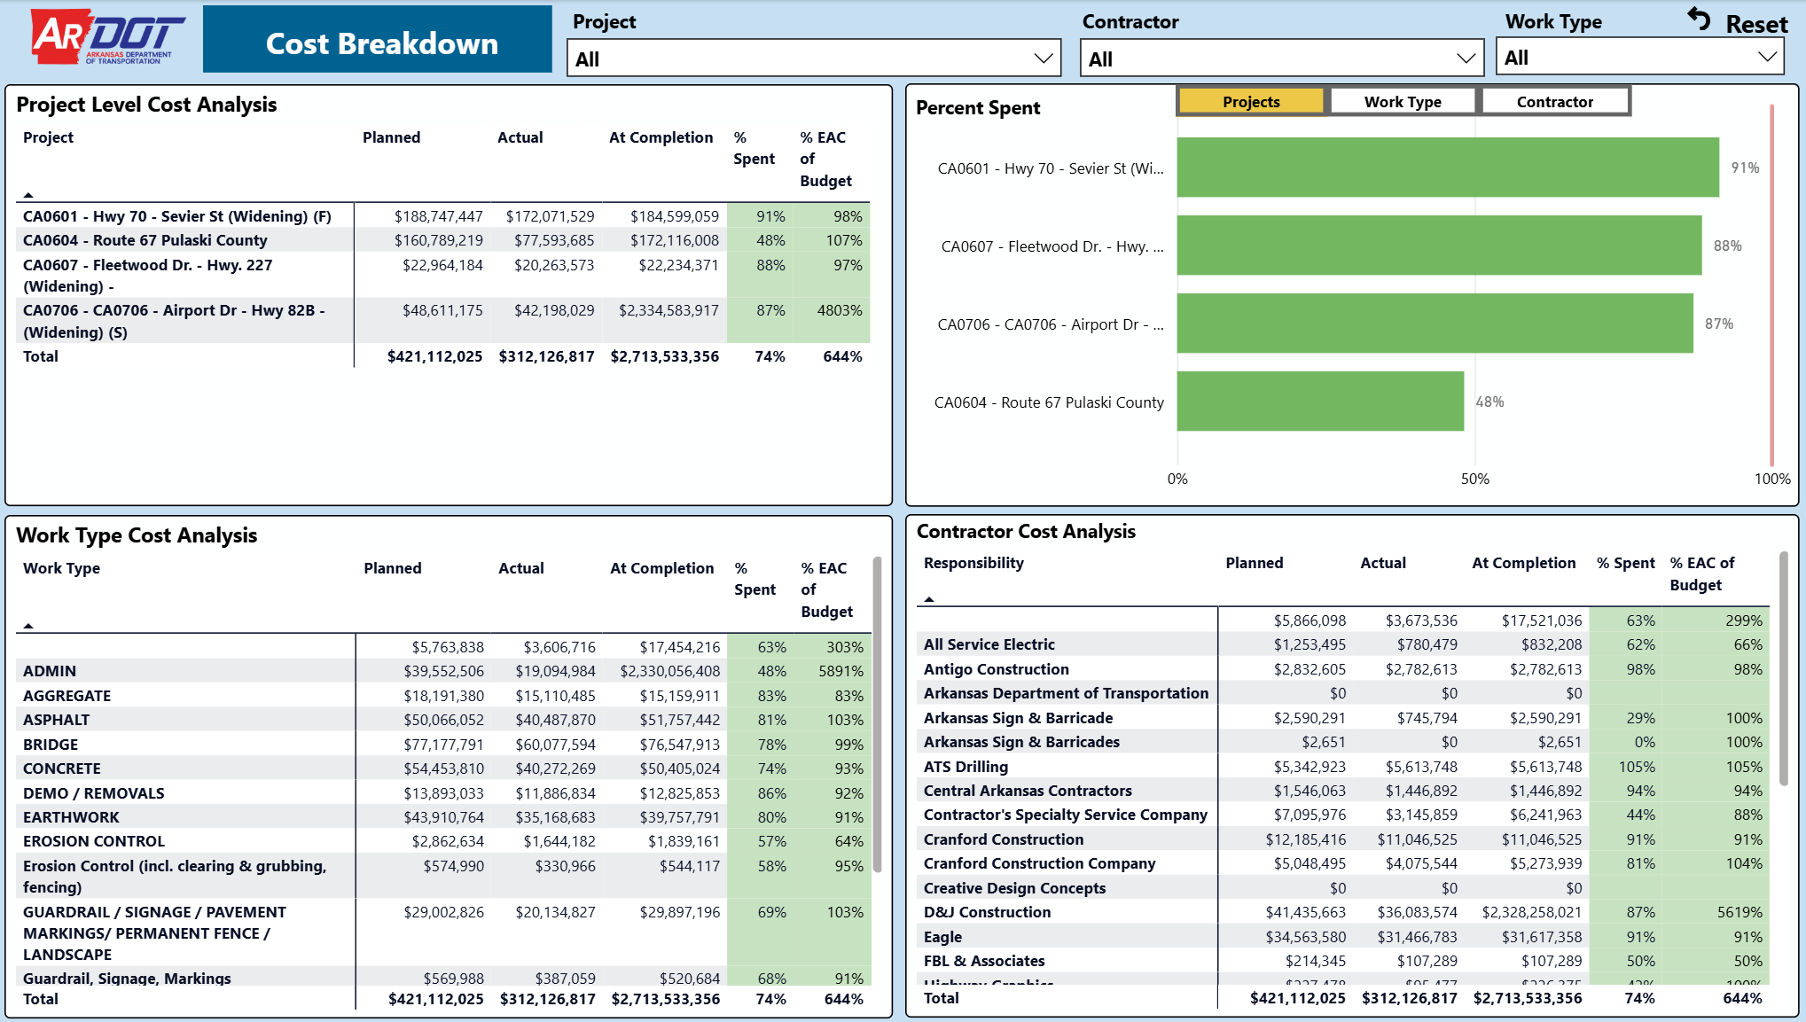Click the ARDOT logo
1806x1022 pixels.
108,37
